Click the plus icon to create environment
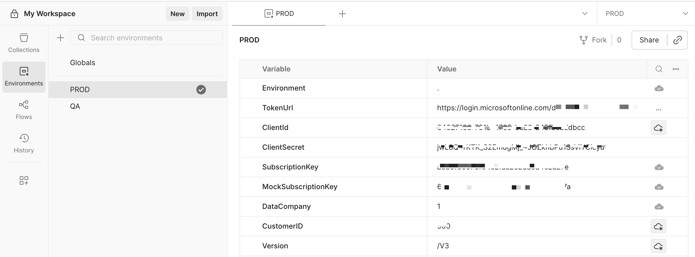 pos(60,38)
